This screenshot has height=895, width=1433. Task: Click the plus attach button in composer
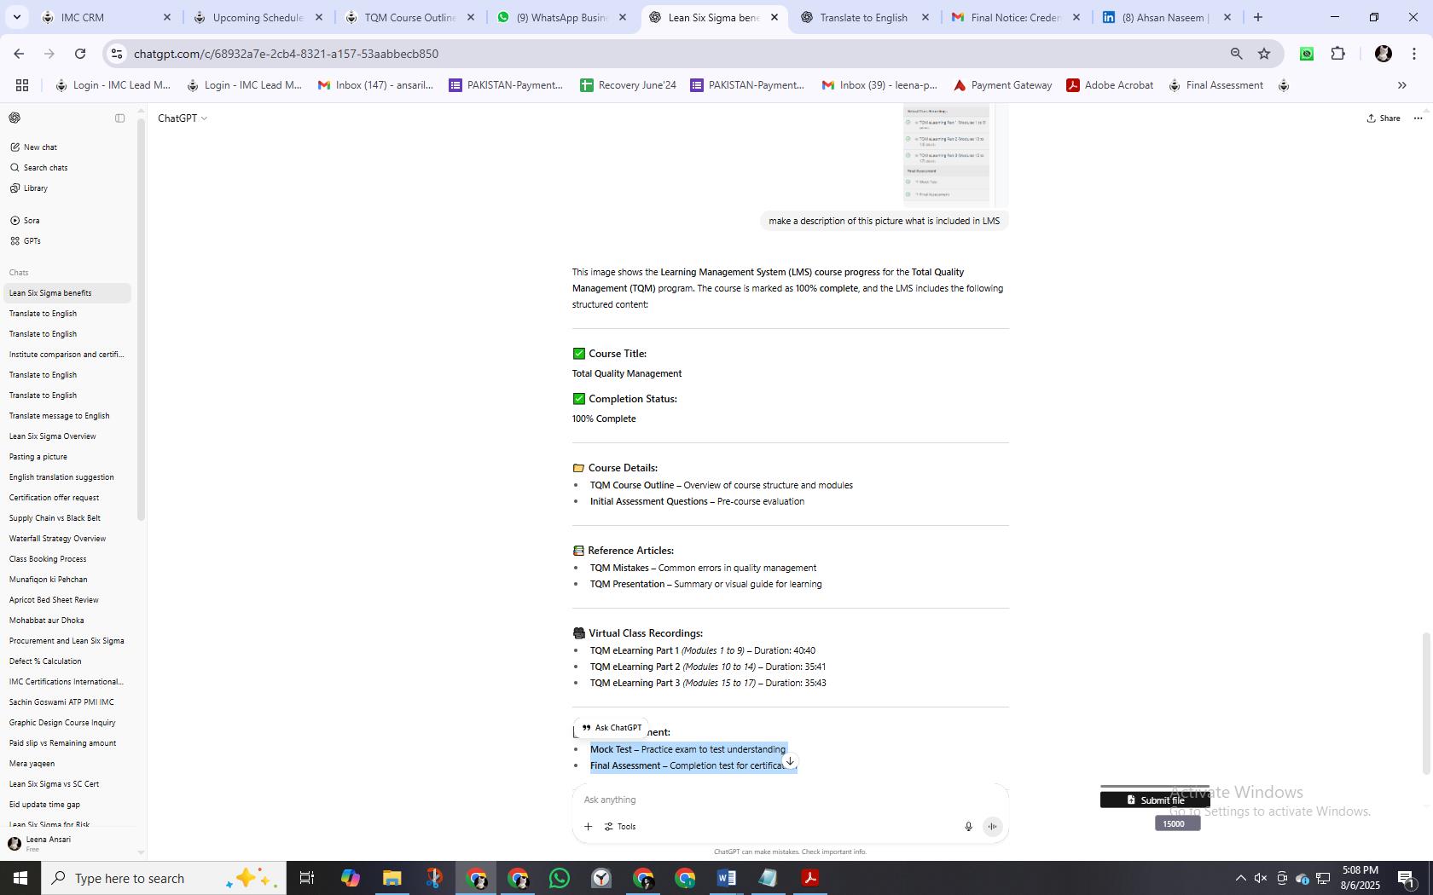(588, 826)
